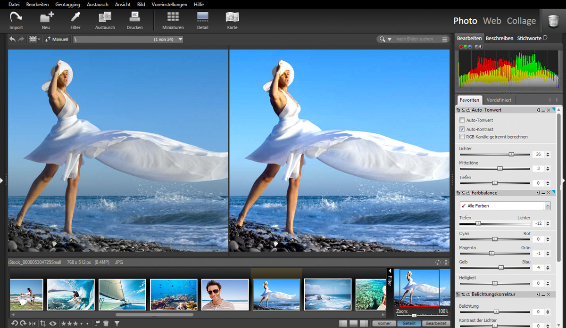Close the Belichtungskorrektur panel with X
Viewport: 566px width, 328px height.
pos(549,294)
